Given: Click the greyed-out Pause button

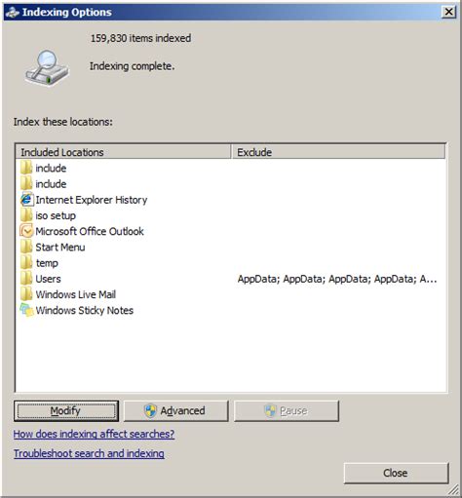Looking at the screenshot, I should [287, 411].
